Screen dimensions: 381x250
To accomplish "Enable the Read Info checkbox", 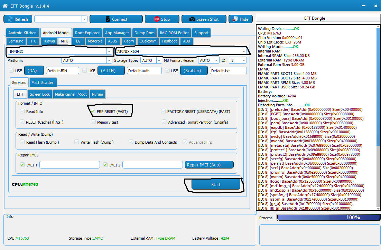I will point(22,111).
